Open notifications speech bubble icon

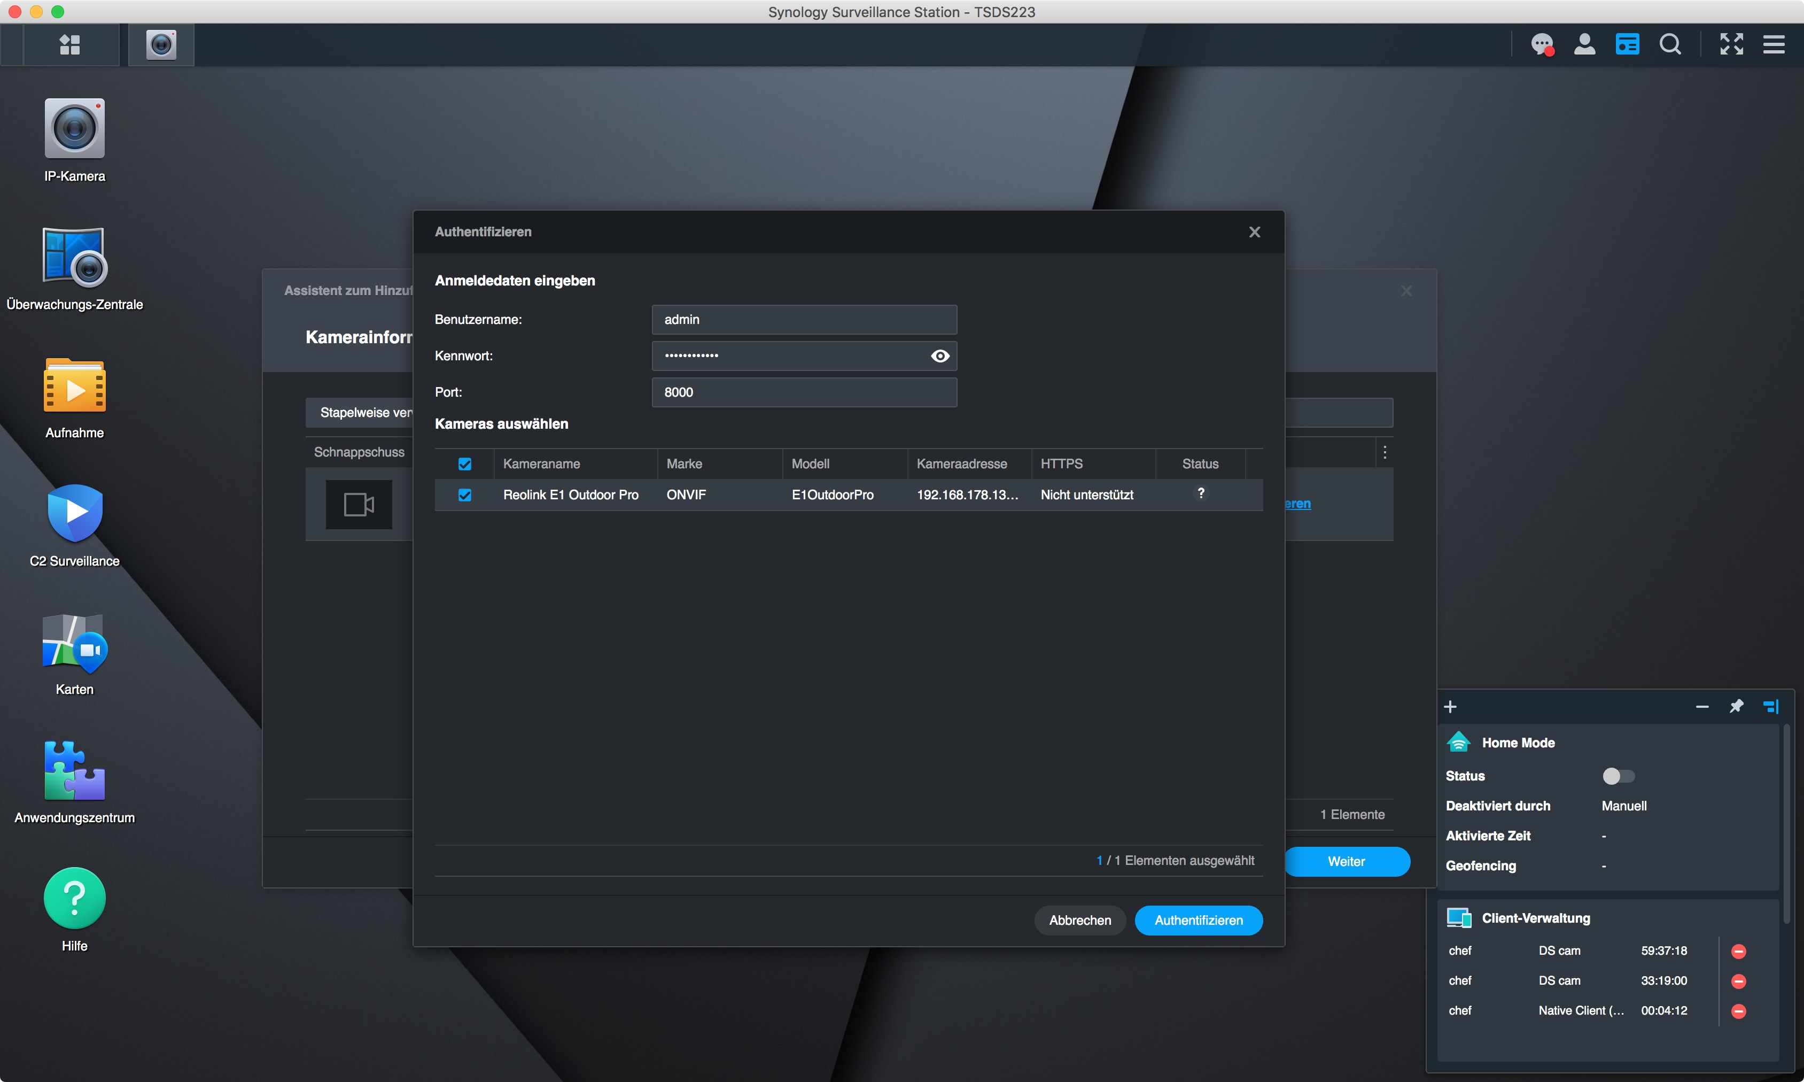click(x=1542, y=44)
